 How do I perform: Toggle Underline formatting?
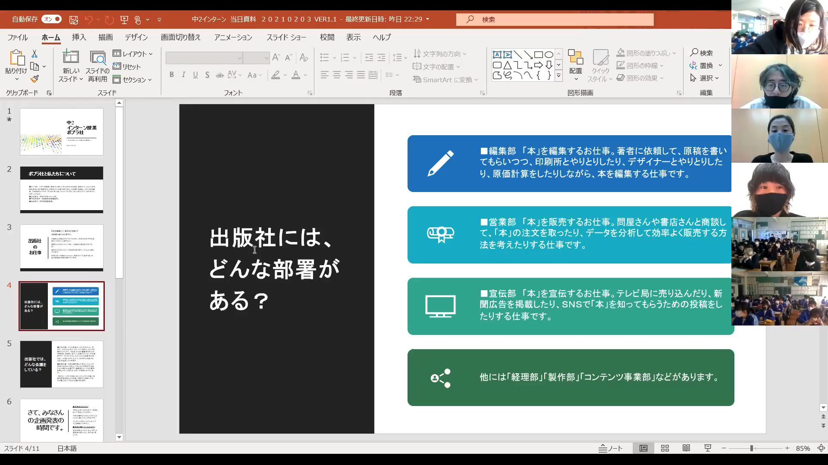(x=195, y=75)
